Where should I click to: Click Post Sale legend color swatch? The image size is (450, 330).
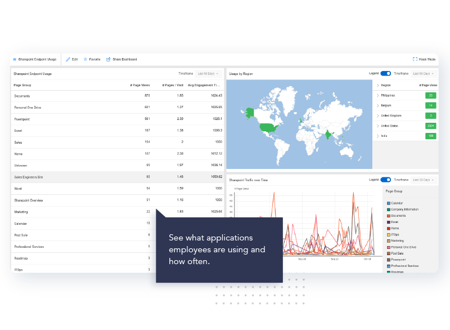pyautogui.click(x=389, y=253)
